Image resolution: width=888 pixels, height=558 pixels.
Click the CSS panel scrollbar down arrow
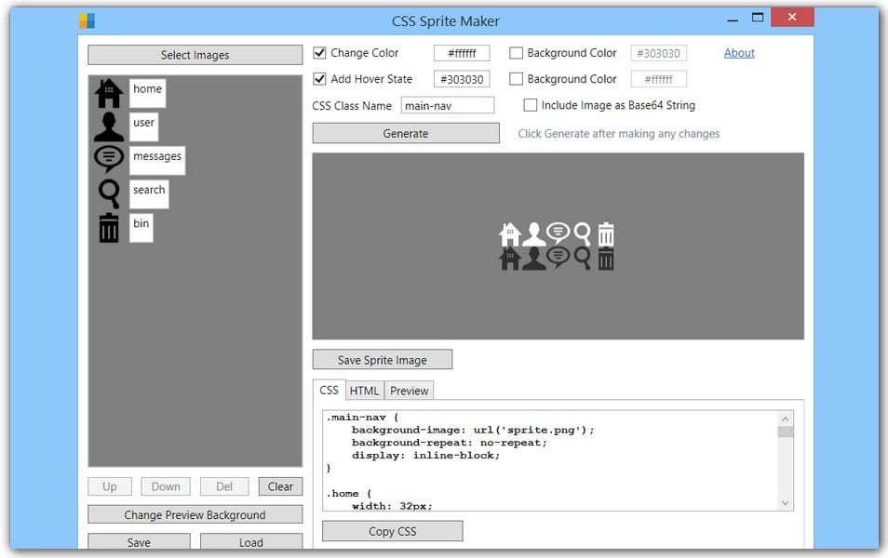[786, 504]
